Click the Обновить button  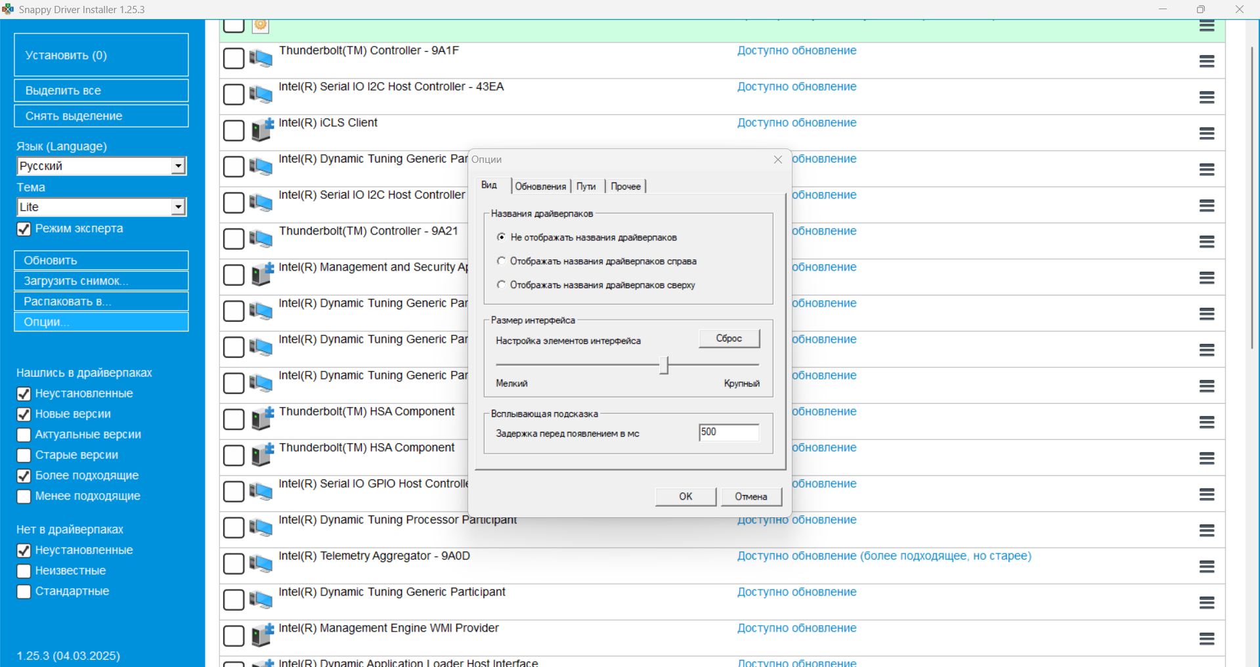coord(101,261)
